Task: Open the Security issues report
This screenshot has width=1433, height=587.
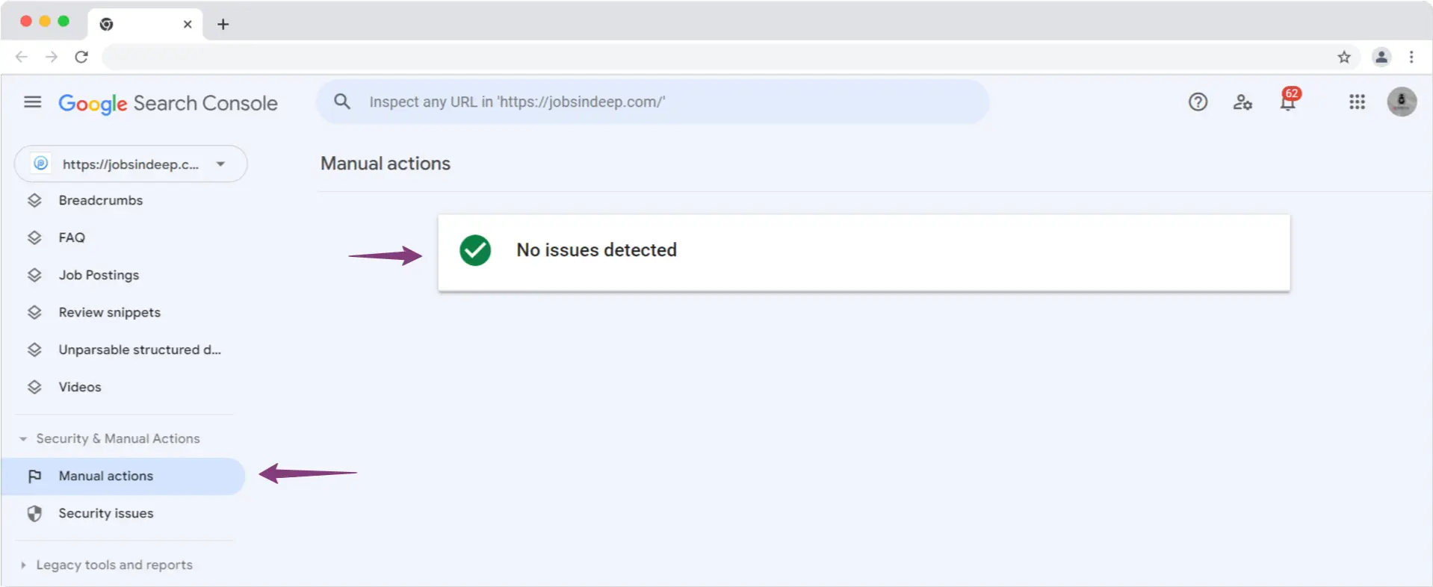Action: [x=106, y=514]
